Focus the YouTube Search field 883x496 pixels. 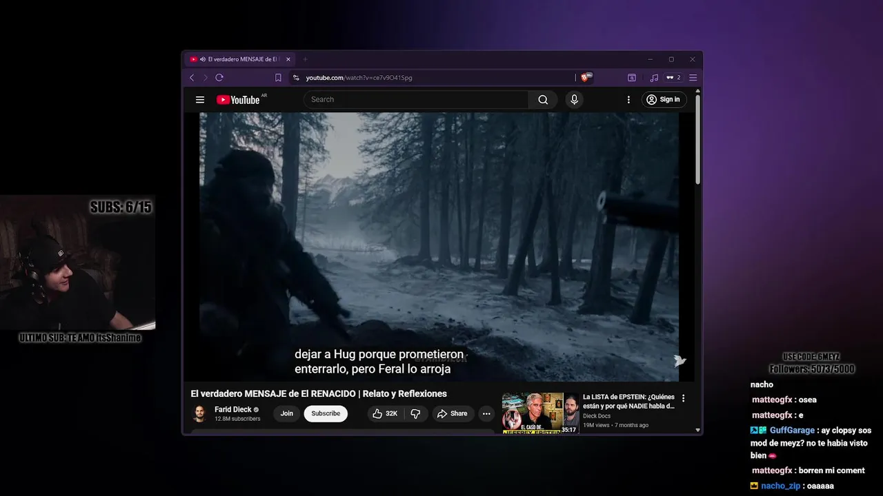coord(416,100)
